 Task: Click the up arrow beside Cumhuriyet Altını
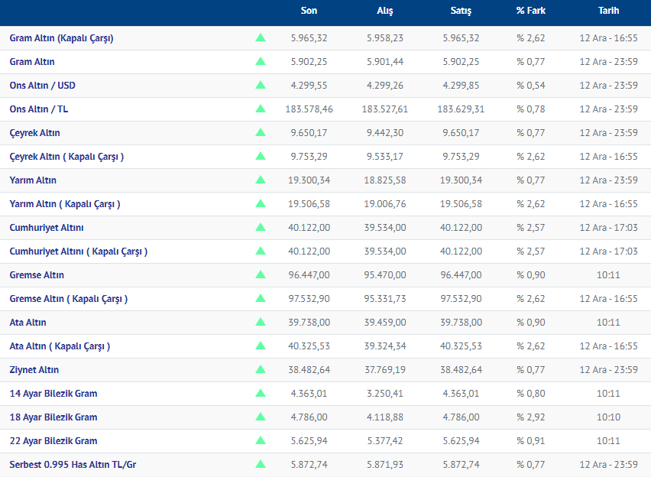261,228
